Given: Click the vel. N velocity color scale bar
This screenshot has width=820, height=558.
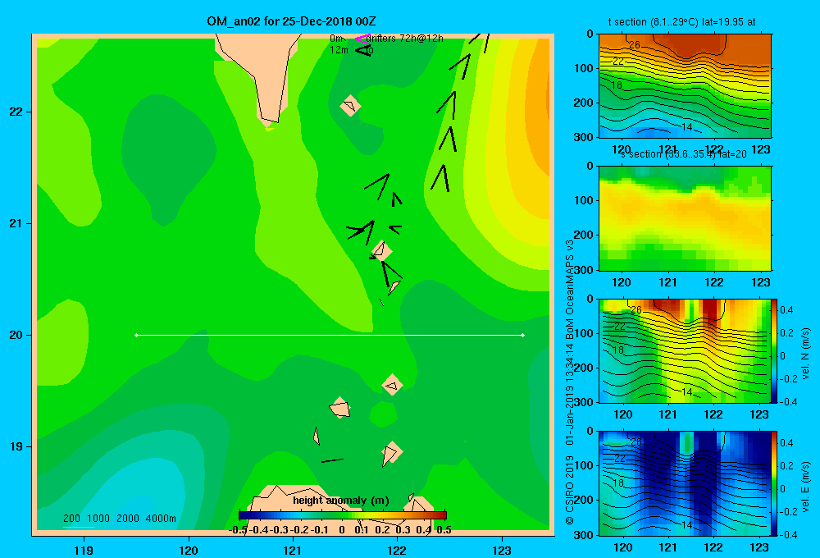Looking at the screenshot, I should (x=774, y=350).
